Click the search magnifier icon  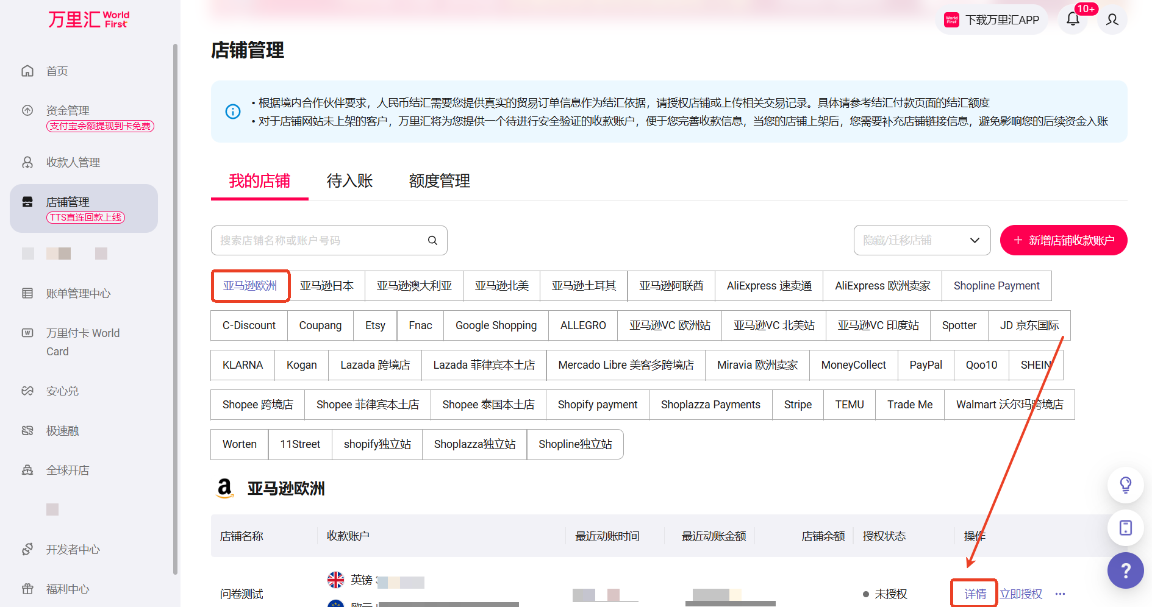(432, 241)
